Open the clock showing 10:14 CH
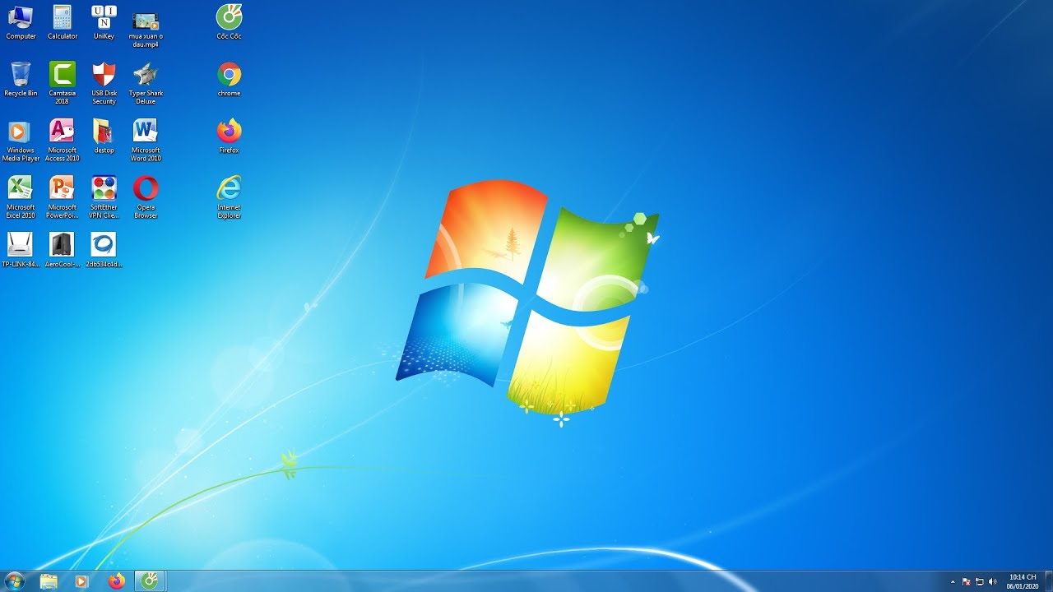This screenshot has width=1053, height=592. coord(1023,581)
